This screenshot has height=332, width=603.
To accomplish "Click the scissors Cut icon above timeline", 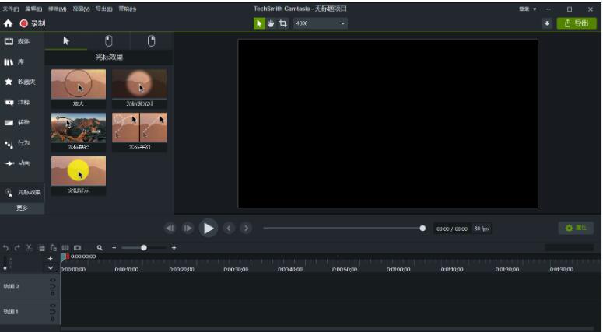I will point(29,247).
